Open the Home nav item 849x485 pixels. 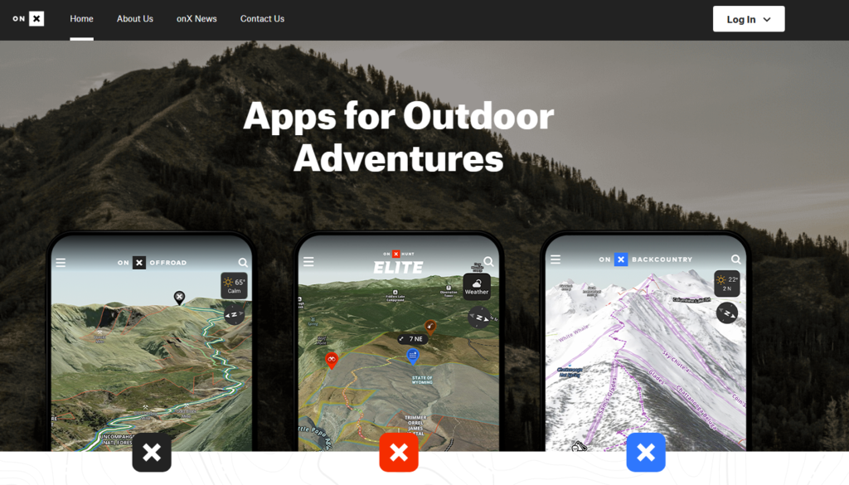point(82,19)
